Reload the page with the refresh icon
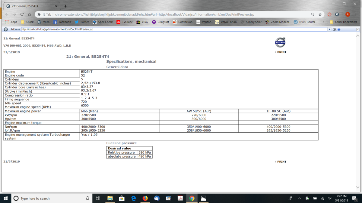Screen dimensions: 362x203 click(x=22, y=14)
